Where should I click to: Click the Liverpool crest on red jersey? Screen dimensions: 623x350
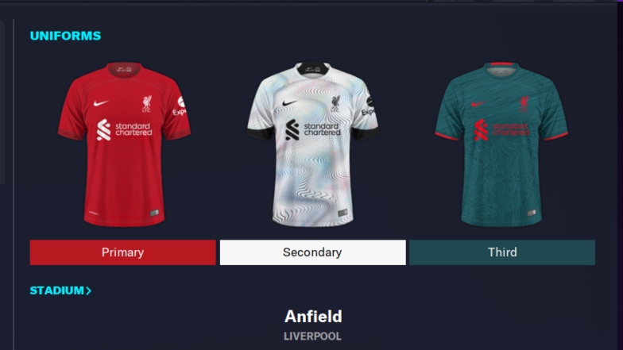(x=147, y=103)
